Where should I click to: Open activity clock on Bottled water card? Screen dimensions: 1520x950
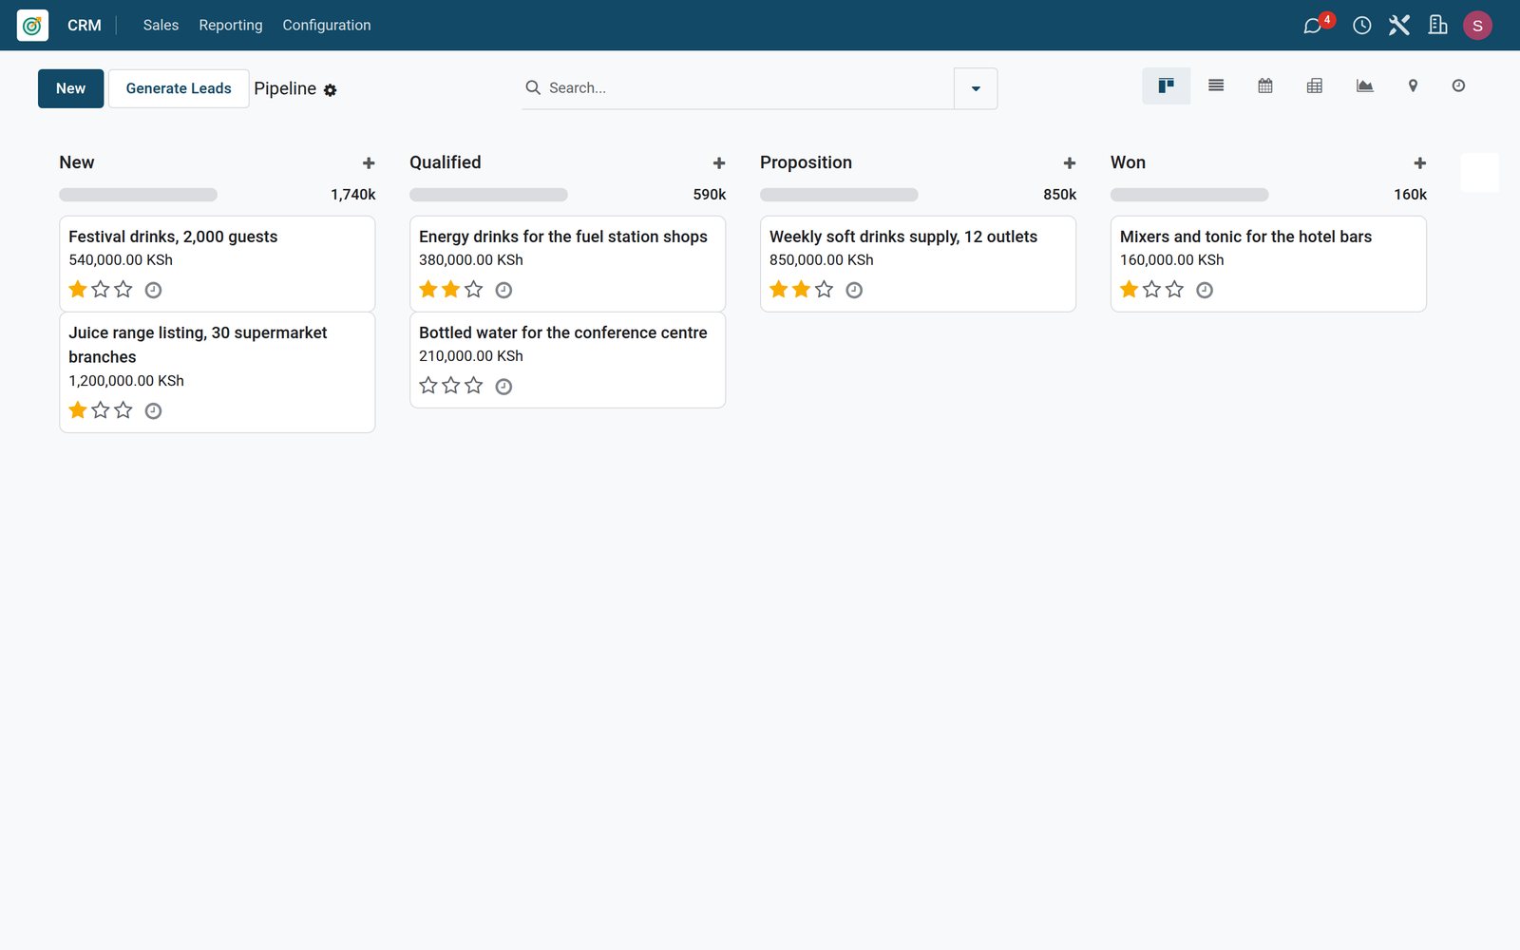[504, 387]
